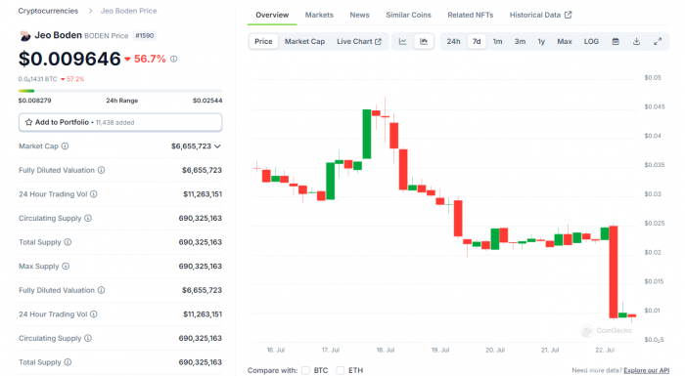The width and height of the screenshot is (685, 376).
Task: Click the Max Supply info icon
Action: 66,266
